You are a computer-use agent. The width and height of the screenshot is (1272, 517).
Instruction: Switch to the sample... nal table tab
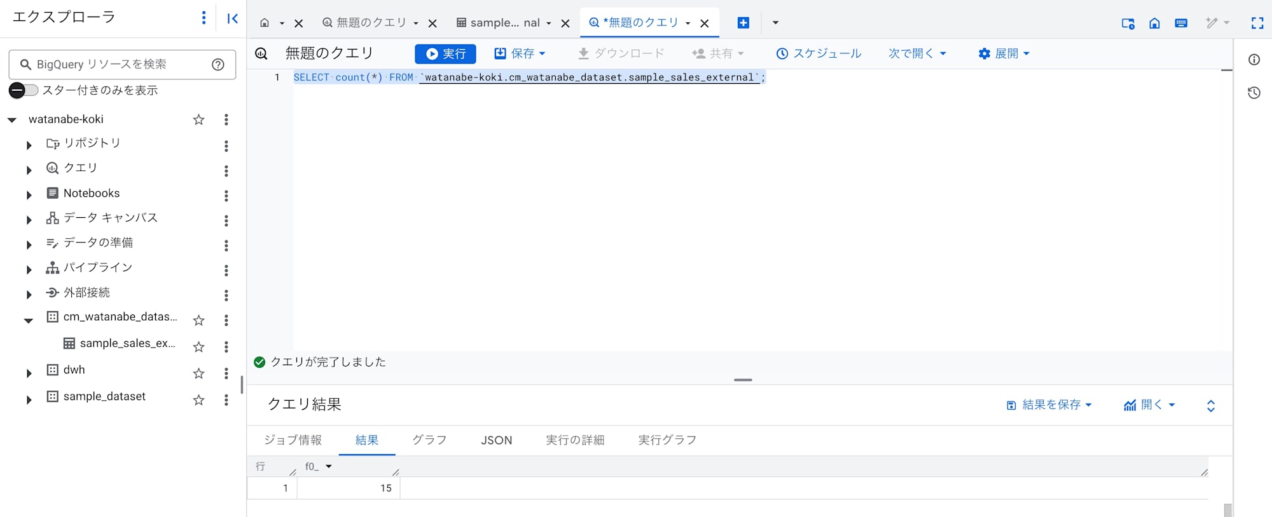coord(499,23)
